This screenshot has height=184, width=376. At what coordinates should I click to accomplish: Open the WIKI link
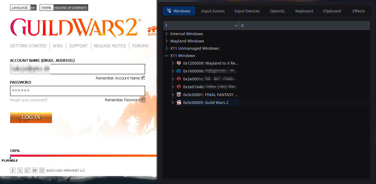pyautogui.click(x=58, y=46)
